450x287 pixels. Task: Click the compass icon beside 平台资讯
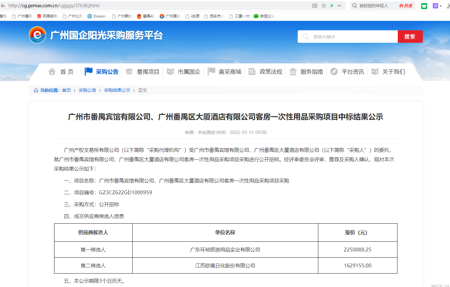click(334, 72)
